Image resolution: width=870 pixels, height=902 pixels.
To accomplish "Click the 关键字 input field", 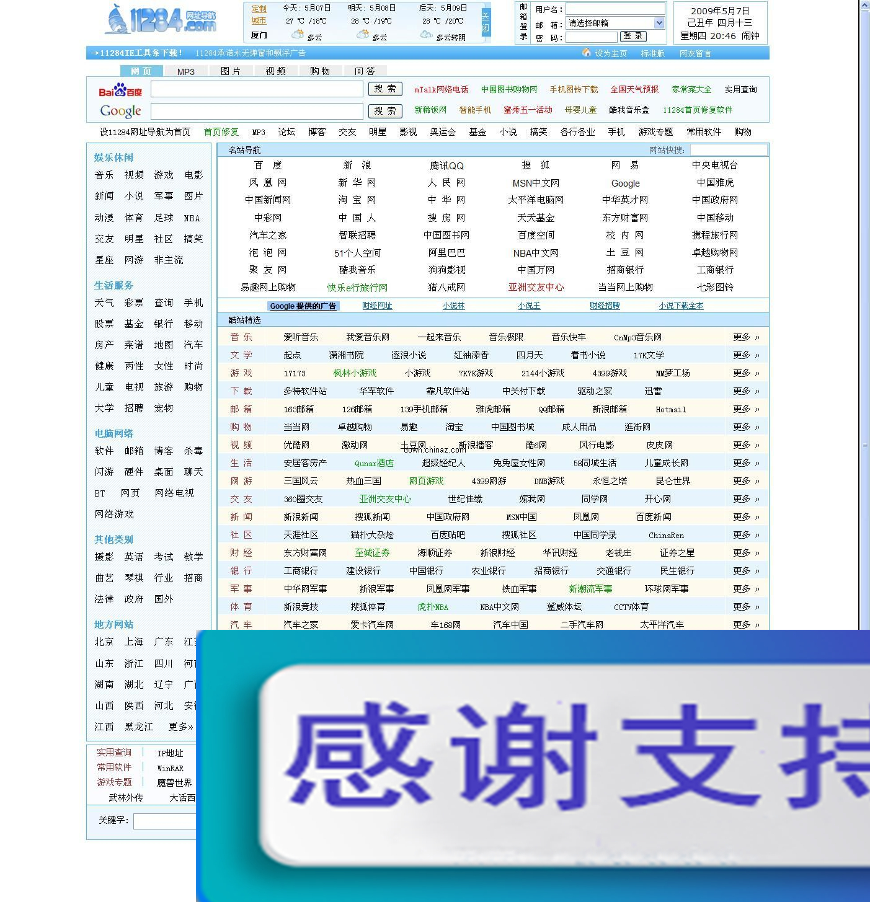I will (x=165, y=821).
